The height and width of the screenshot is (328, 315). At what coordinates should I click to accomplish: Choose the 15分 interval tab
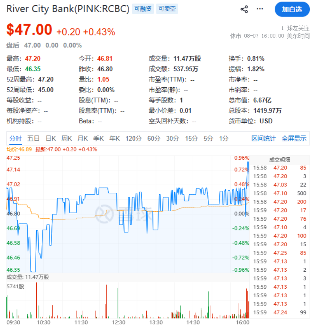(191, 138)
